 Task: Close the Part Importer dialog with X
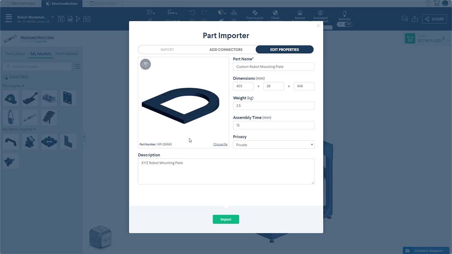(318, 25)
